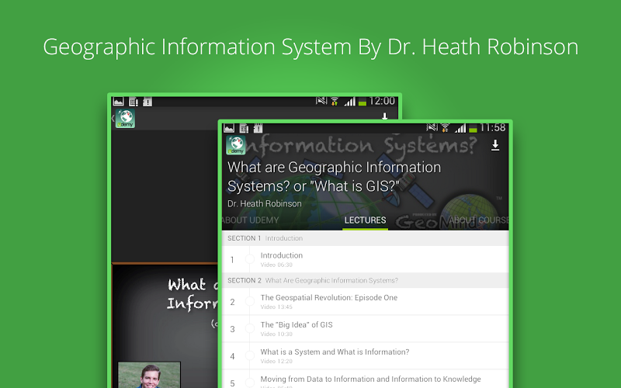Open The Geospatial Revolution: Episode One lecture
This screenshot has width=621, height=388.
tap(329, 302)
